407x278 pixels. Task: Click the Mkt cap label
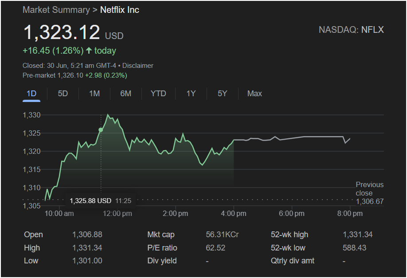pos(161,235)
